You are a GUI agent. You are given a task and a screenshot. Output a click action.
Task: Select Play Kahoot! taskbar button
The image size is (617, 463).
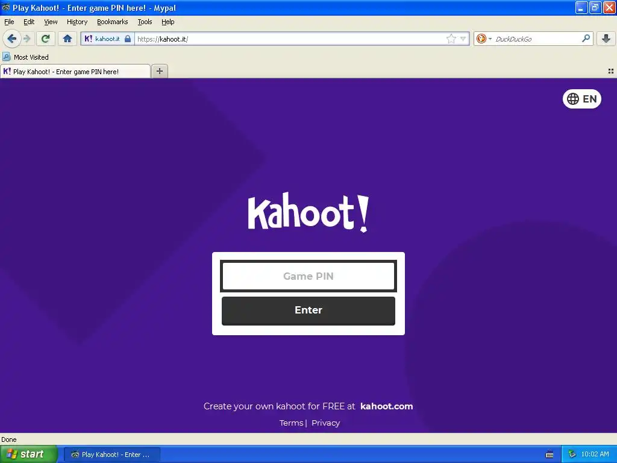tap(111, 455)
